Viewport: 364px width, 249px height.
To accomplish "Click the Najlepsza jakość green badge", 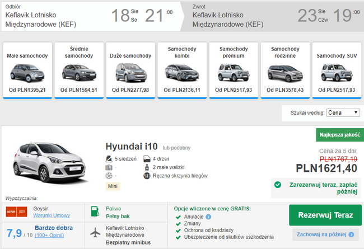I will (x=340, y=135).
